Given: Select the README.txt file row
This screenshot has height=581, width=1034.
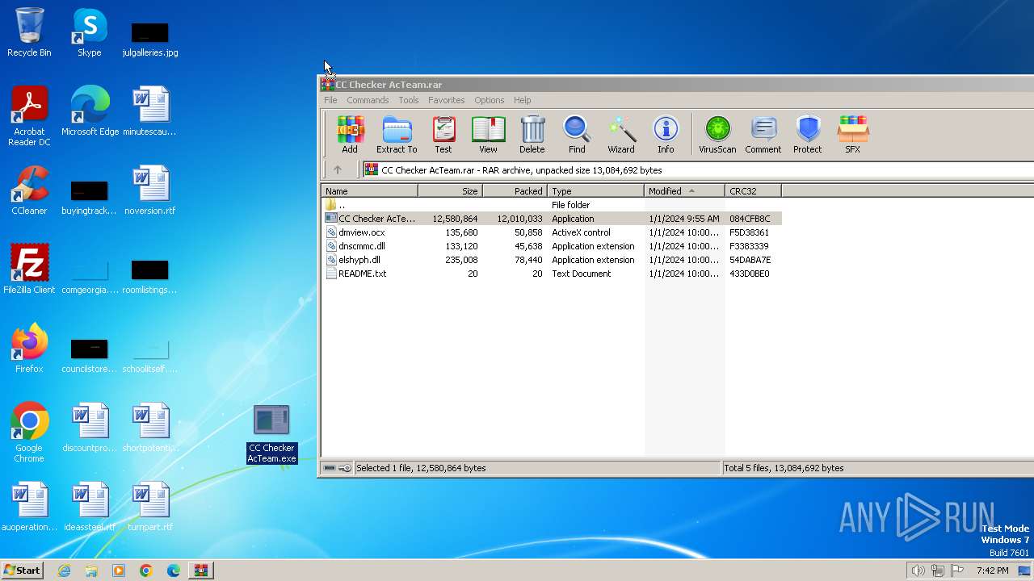Looking at the screenshot, I should point(551,274).
